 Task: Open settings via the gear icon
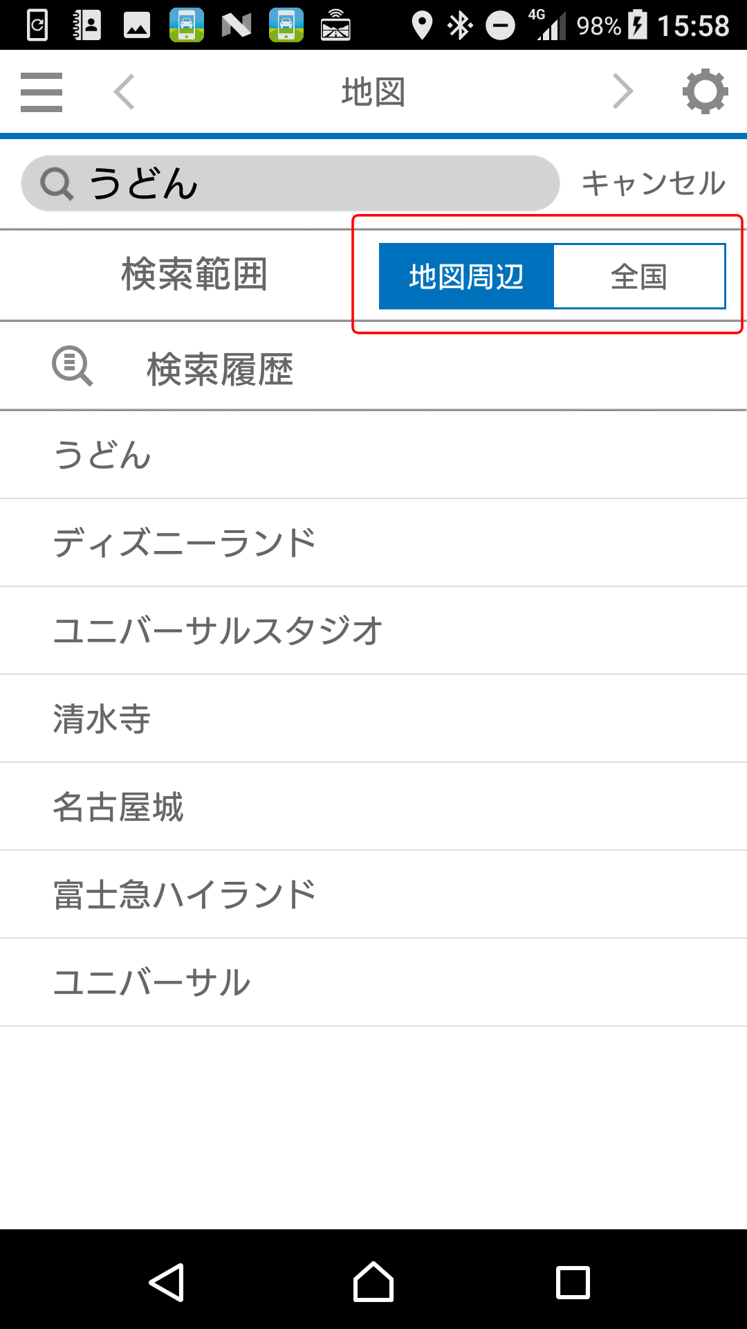705,91
